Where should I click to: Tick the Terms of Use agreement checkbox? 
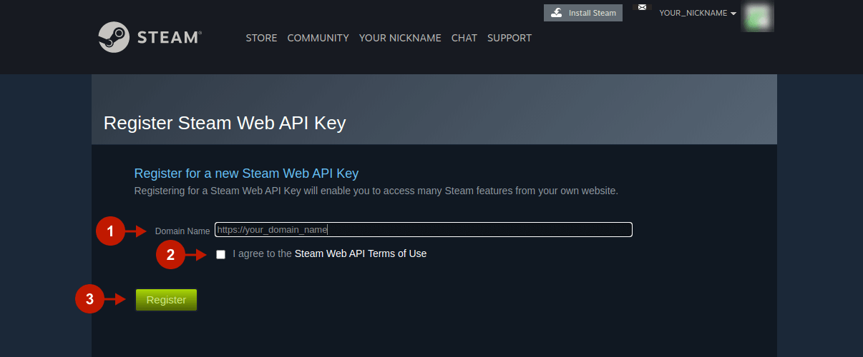pyautogui.click(x=220, y=254)
